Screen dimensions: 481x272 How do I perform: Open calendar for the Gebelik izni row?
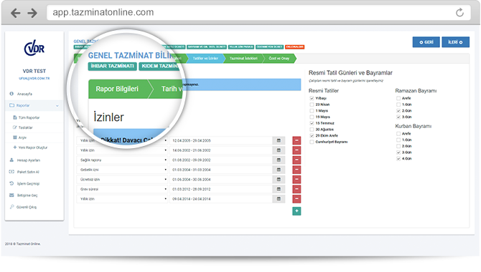(x=279, y=170)
